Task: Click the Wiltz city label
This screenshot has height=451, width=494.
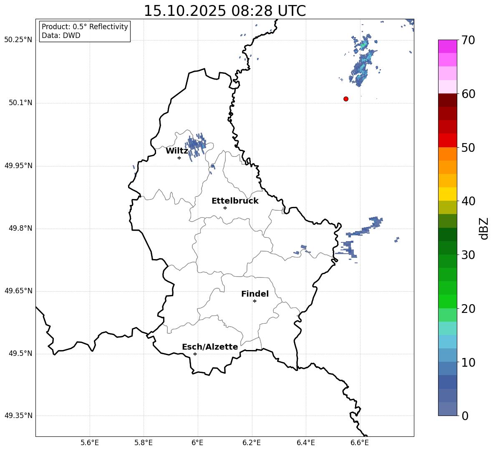Action: (x=177, y=151)
